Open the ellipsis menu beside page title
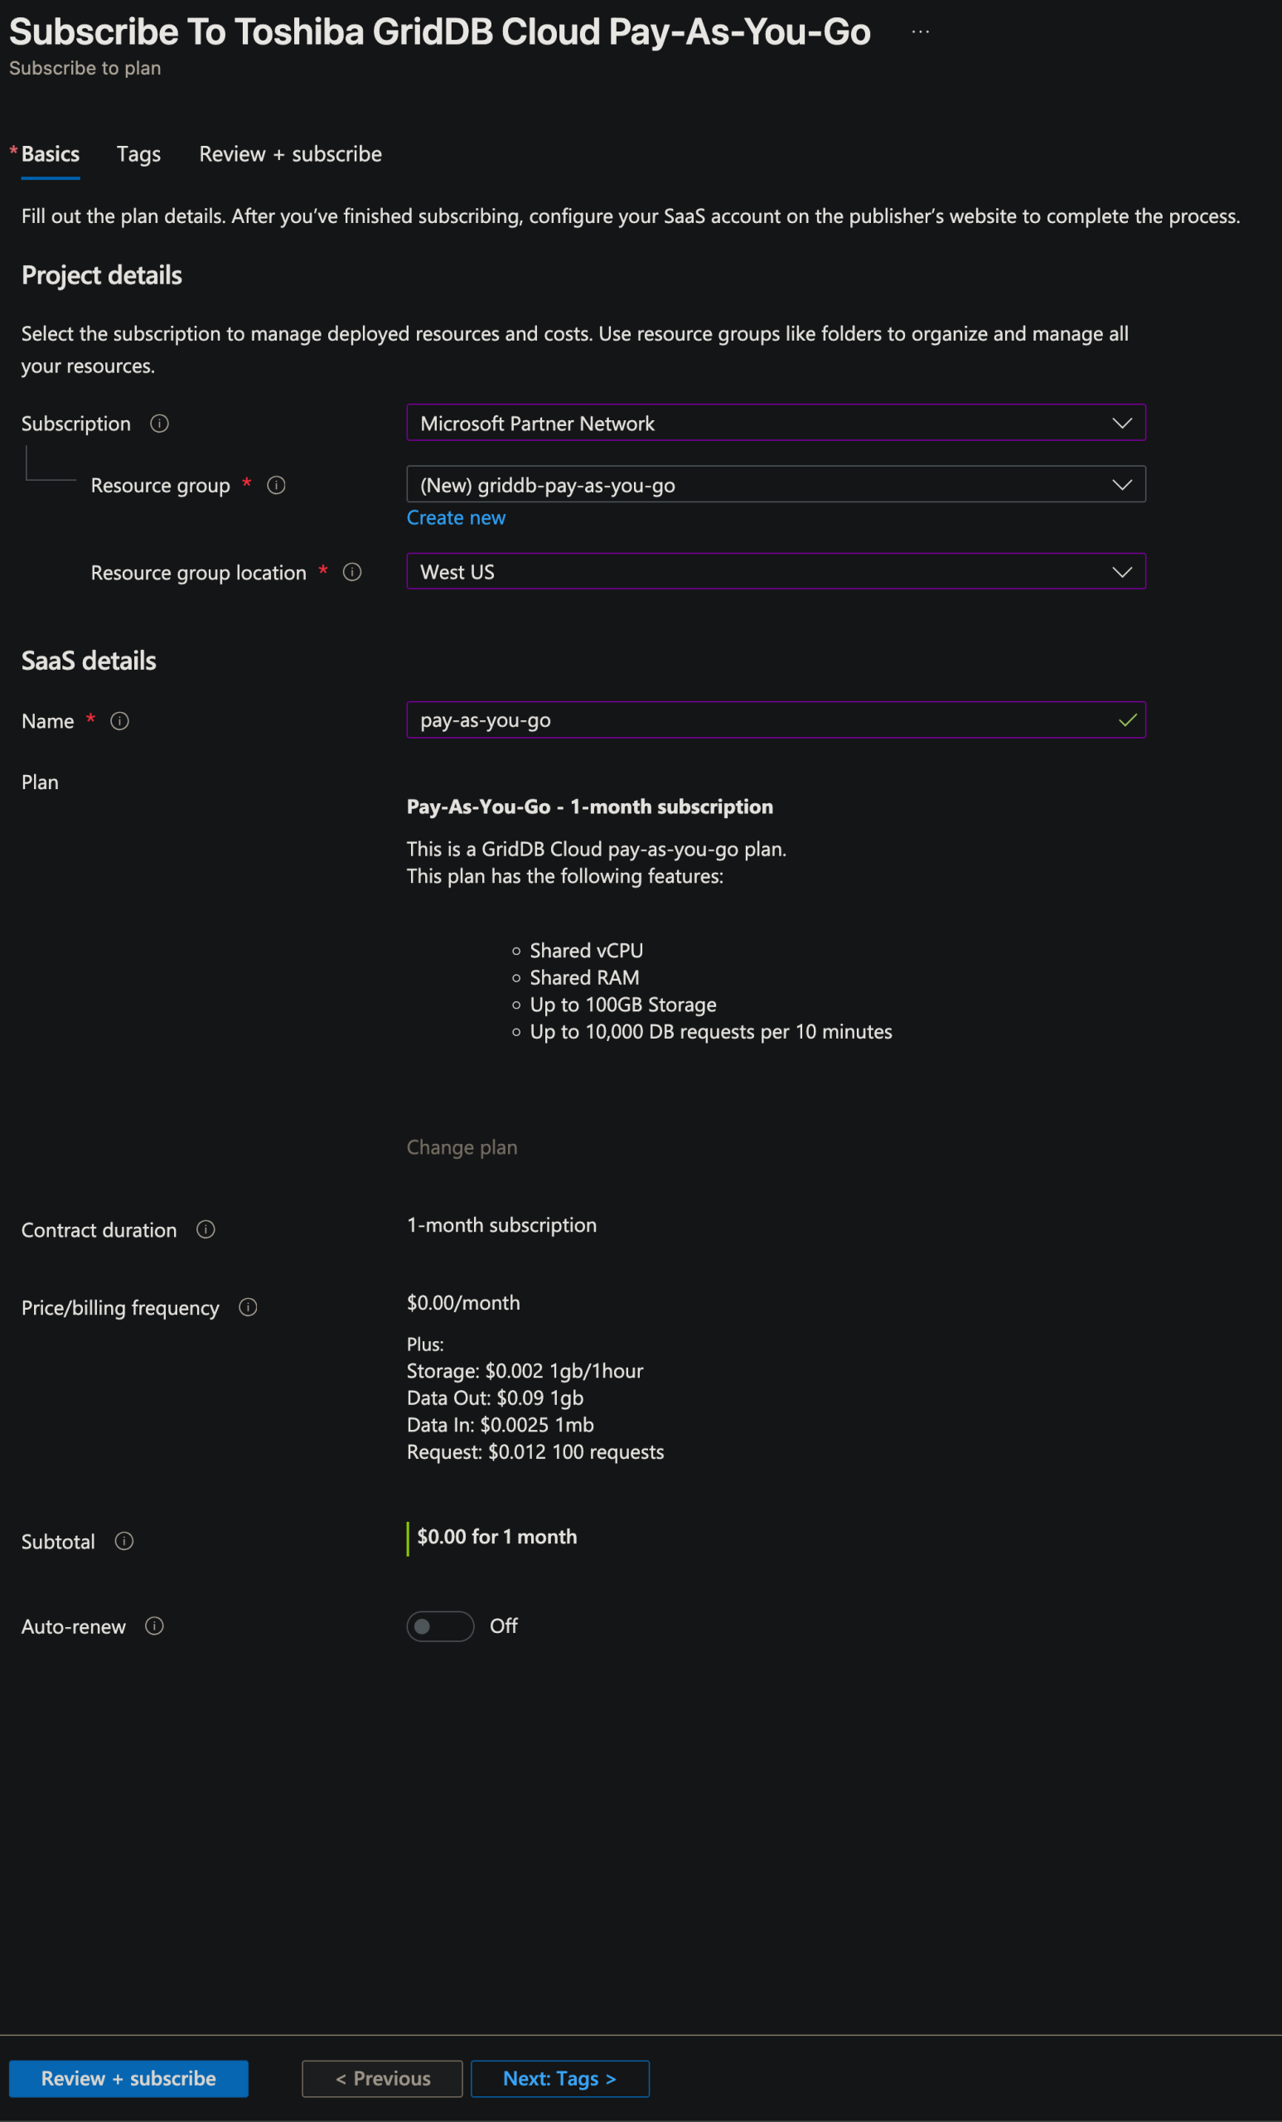The image size is (1282, 2122). [x=921, y=32]
